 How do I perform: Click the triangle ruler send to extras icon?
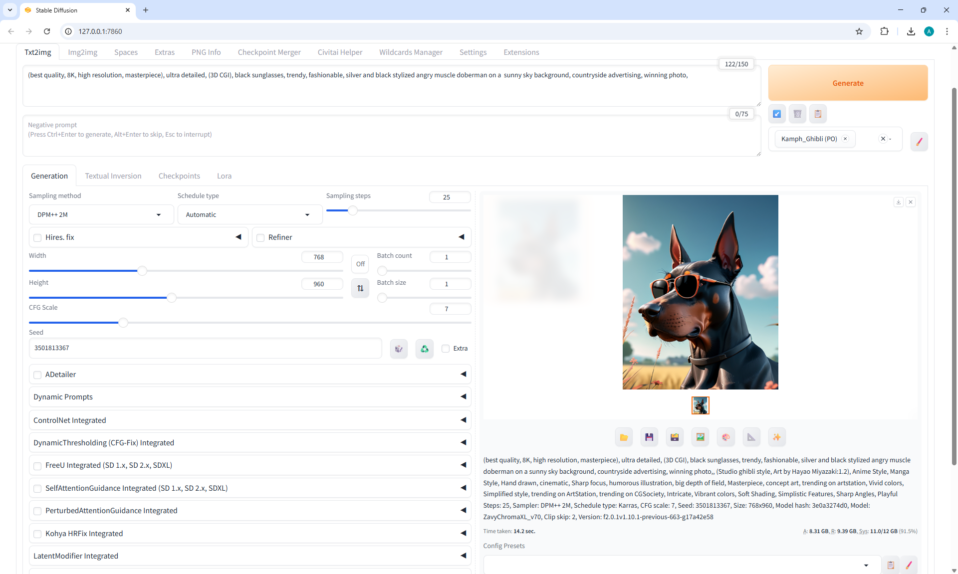pos(751,437)
